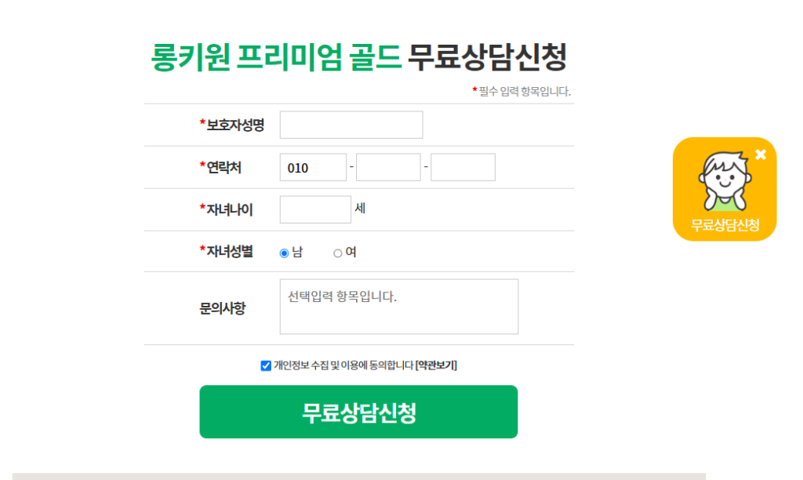The width and height of the screenshot is (803, 480).
Task: Click the 보호자성명 field label
Action: click(x=232, y=125)
